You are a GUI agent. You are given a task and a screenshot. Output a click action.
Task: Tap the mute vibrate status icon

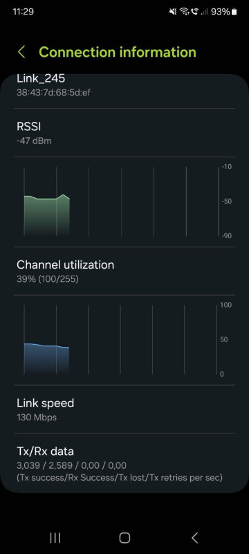pyautogui.click(x=173, y=12)
